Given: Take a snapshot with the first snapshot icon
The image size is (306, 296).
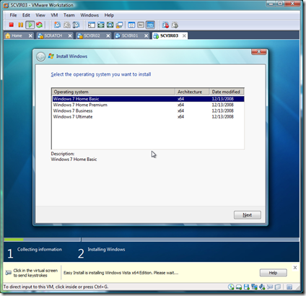Looking at the screenshot, I should 57,25.
